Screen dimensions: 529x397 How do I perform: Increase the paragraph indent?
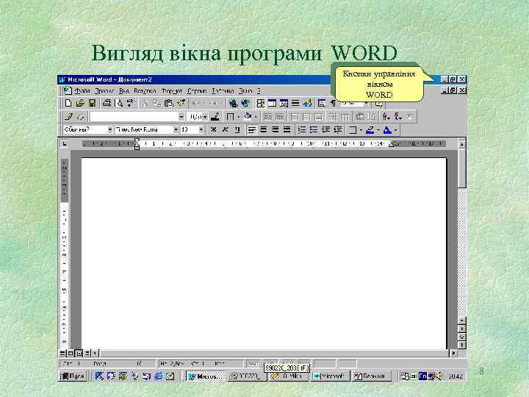point(337,129)
